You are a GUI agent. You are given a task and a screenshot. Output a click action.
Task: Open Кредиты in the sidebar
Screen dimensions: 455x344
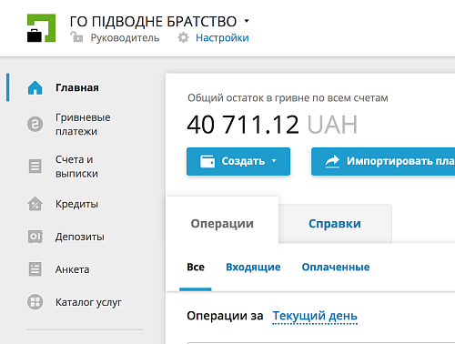tap(76, 204)
